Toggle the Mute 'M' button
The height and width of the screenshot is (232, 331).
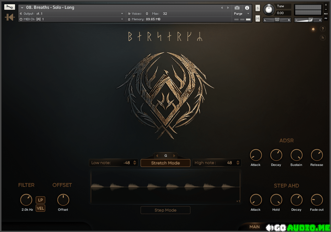[258, 19]
